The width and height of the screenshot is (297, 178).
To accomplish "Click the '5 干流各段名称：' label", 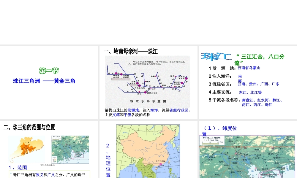I will click(225, 100).
